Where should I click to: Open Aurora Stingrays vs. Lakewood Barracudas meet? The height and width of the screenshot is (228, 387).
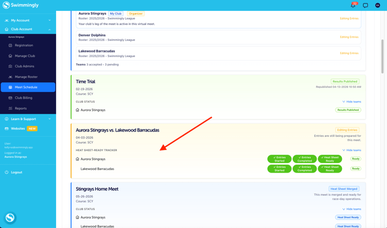(x=117, y=130)
